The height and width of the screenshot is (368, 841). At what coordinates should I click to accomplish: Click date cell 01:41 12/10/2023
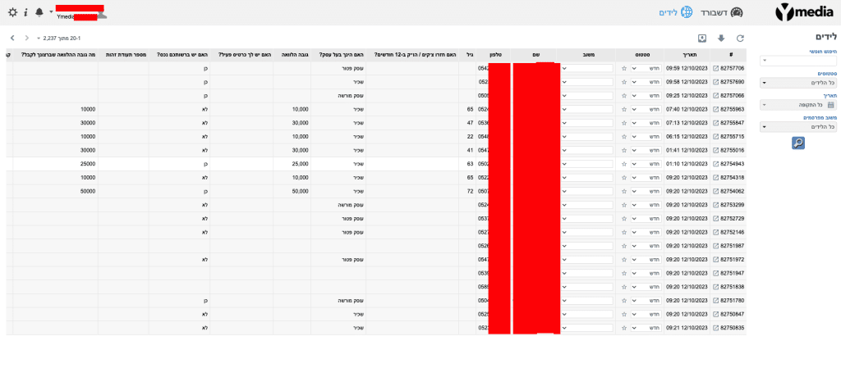pyautogui.click(x=687, y=150)
